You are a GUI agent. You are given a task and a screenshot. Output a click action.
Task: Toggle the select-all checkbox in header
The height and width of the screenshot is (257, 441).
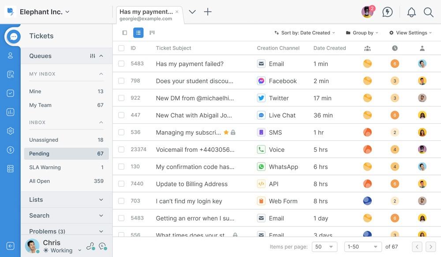(x=121, y=48)
